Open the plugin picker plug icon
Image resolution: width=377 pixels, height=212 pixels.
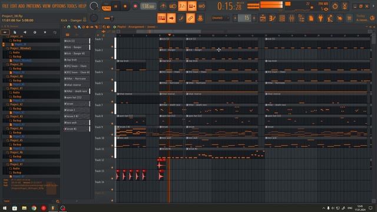click(x=320, y=18)
